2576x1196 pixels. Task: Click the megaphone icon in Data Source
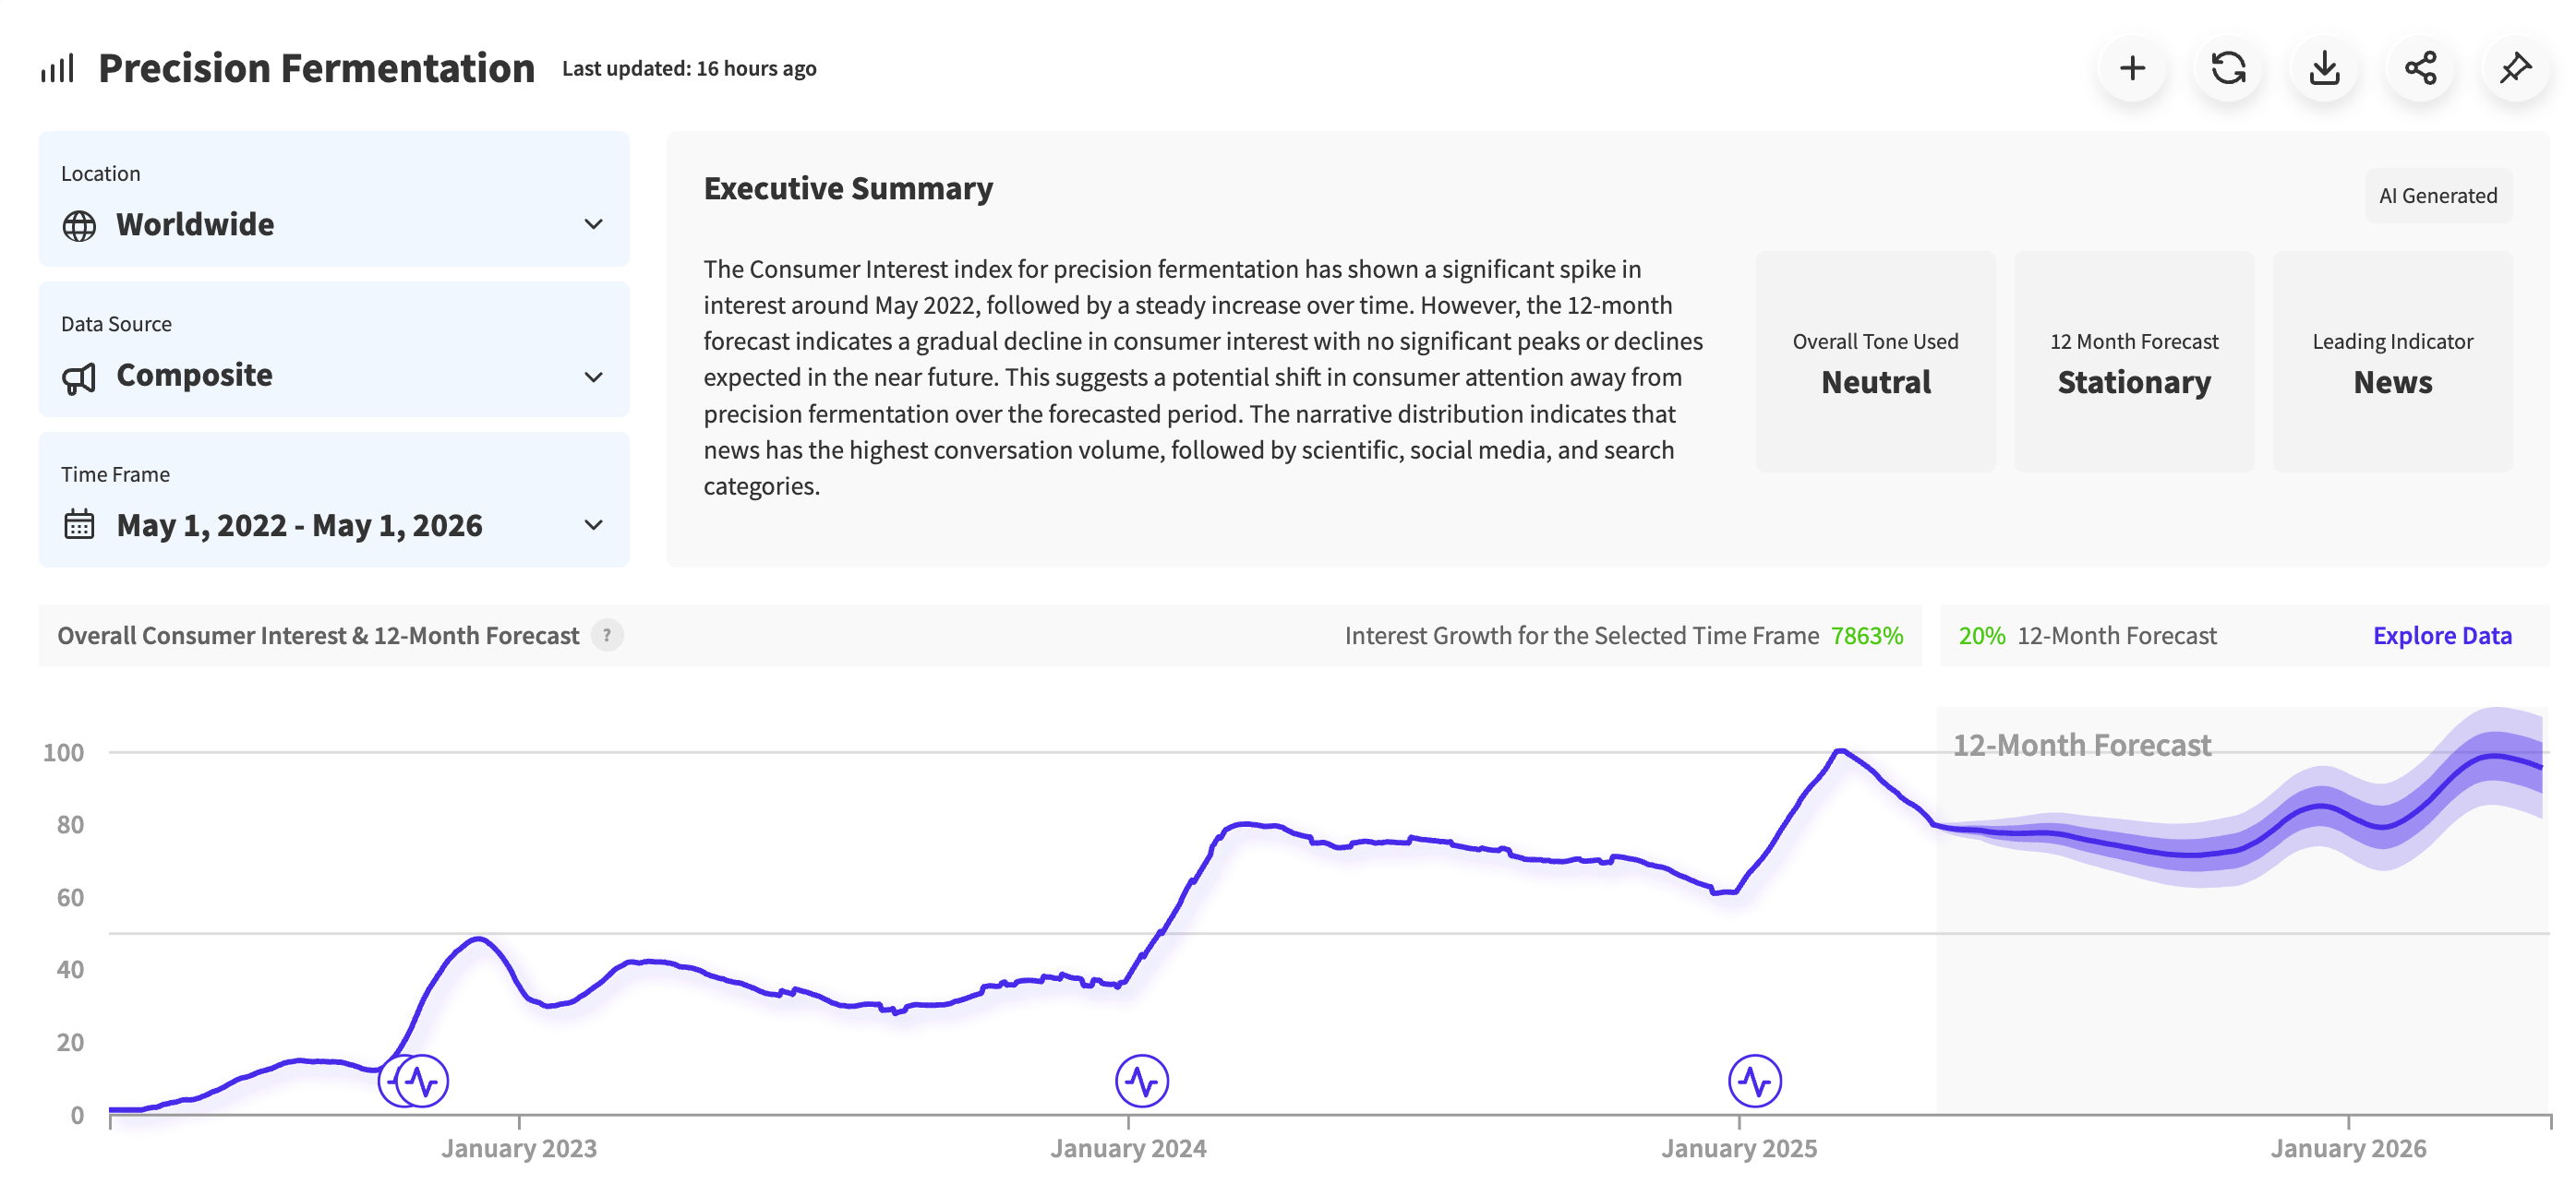pyautogui.click(x=79, y=377)
